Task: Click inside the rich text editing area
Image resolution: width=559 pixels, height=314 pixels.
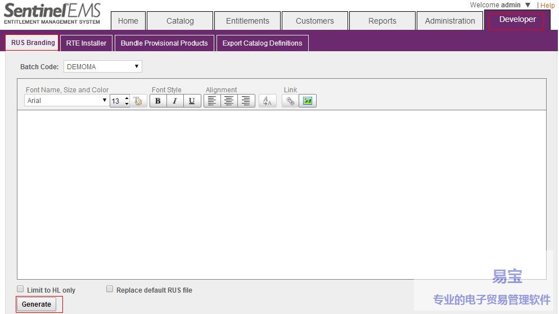Action: [281, 194]
